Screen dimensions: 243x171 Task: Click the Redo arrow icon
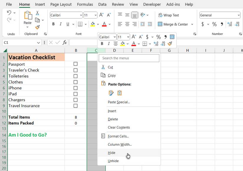[9, 20]
